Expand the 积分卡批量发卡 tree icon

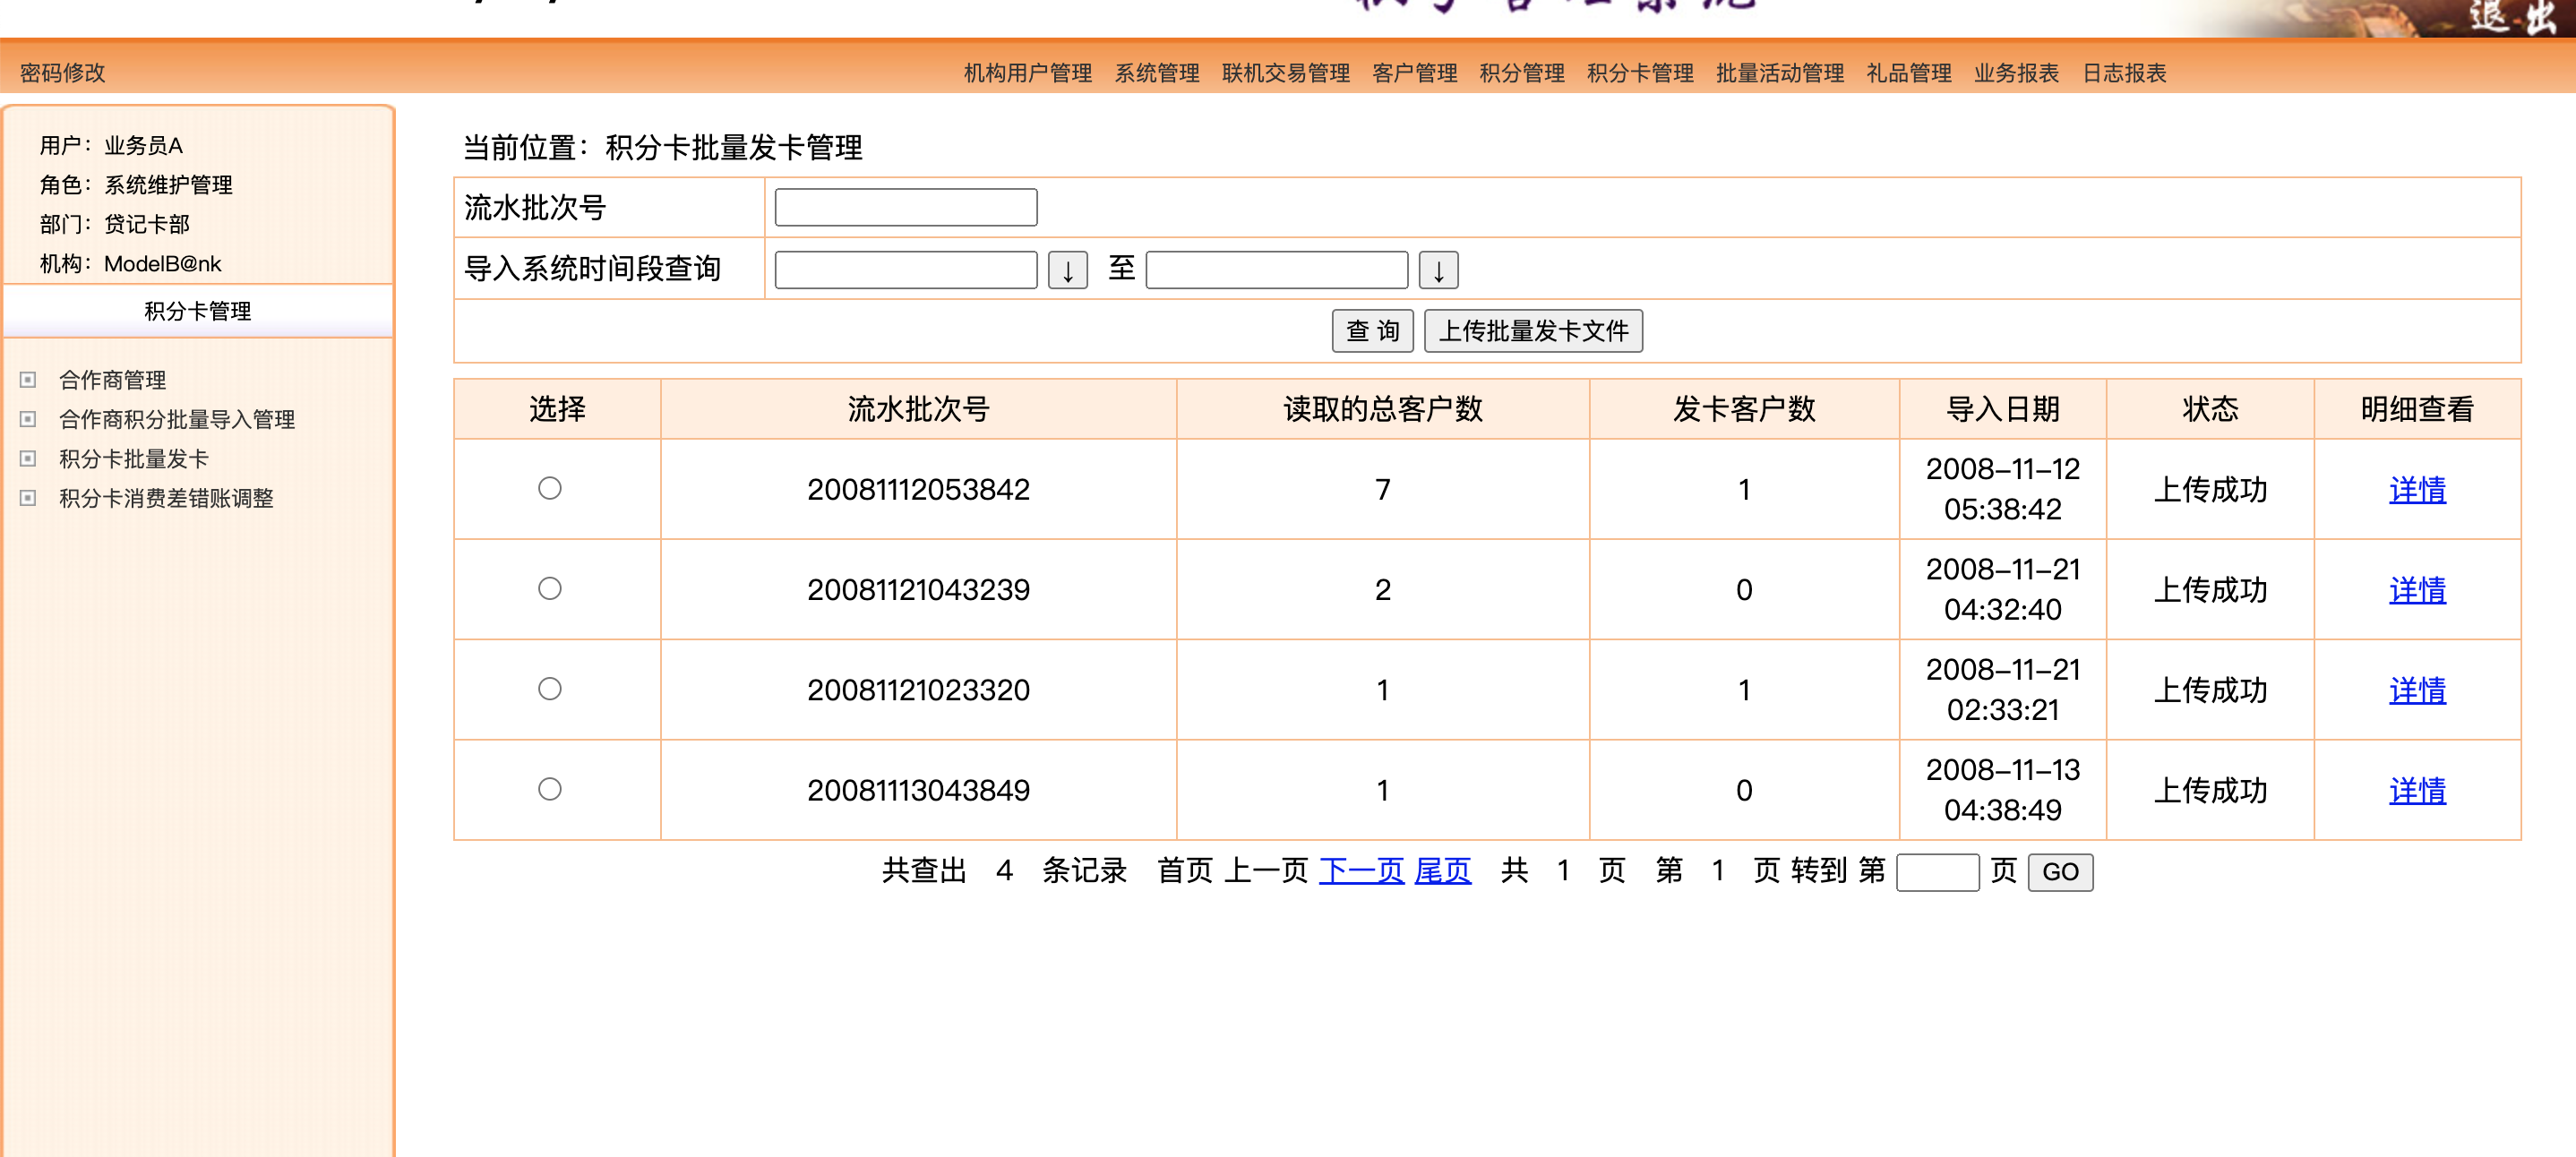coord(28,459)
